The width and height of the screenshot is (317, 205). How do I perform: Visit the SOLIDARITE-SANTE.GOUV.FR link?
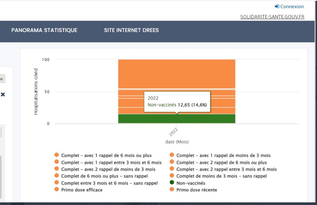click(272, 17)
